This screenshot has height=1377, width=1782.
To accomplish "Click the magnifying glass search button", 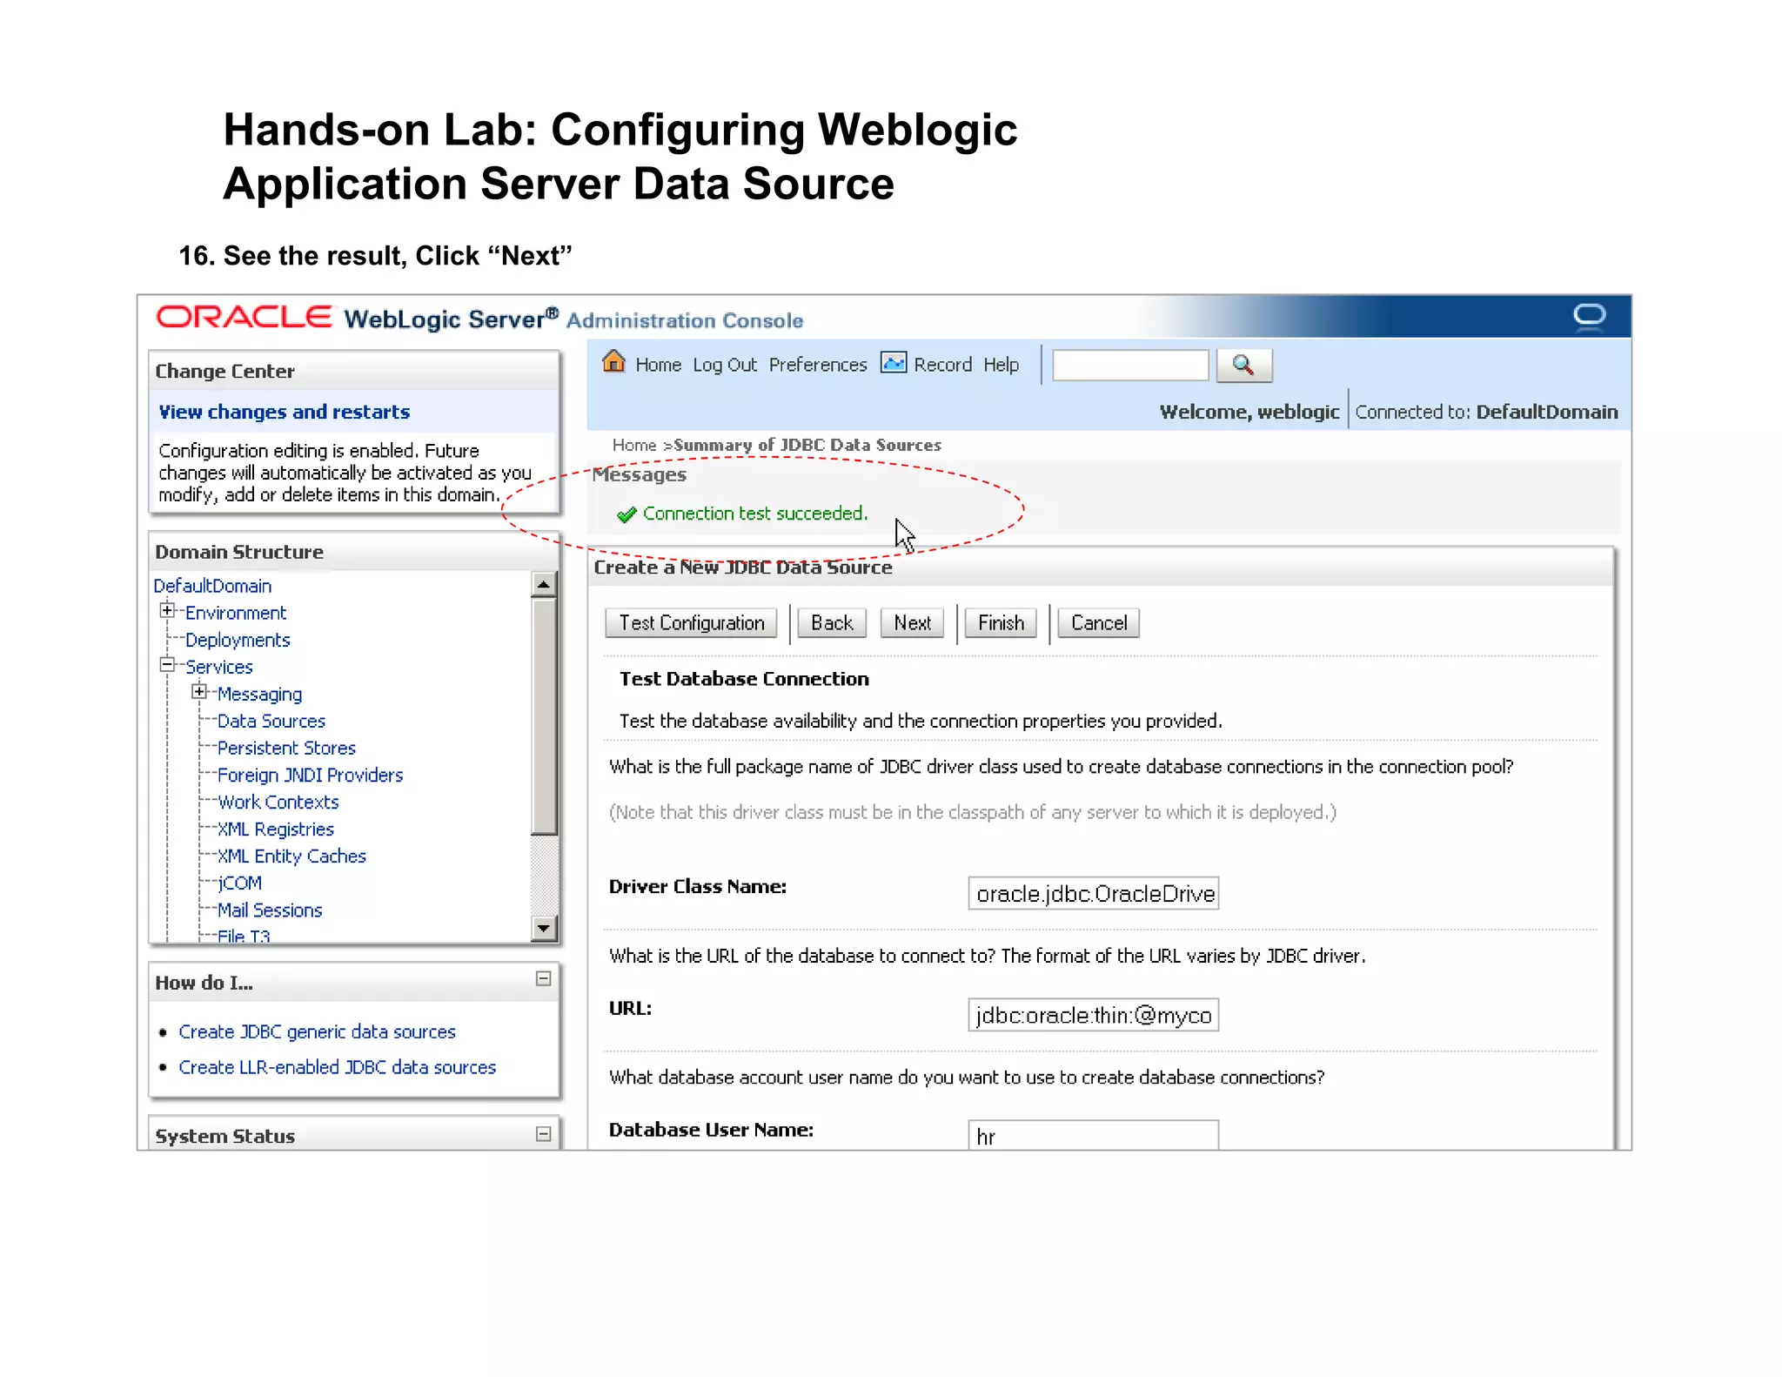I will tap(1243, 366).
